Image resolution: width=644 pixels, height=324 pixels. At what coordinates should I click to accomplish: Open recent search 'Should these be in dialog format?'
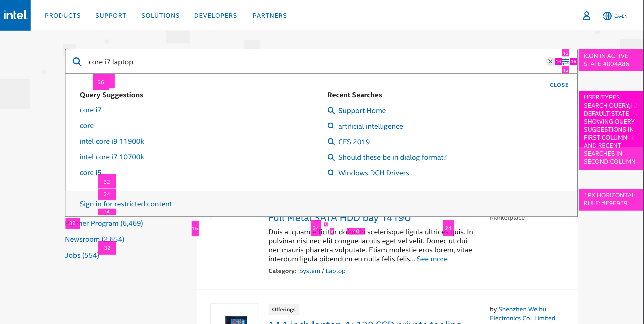tap(392, 157)
